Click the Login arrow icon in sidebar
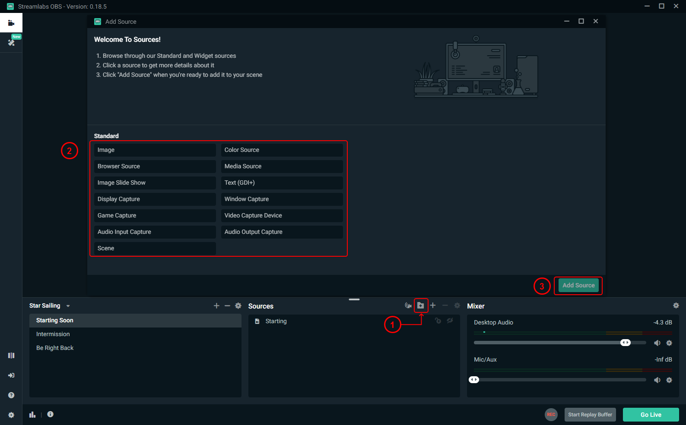The height and width of the screenshot is (425, 686). point(11,375)
